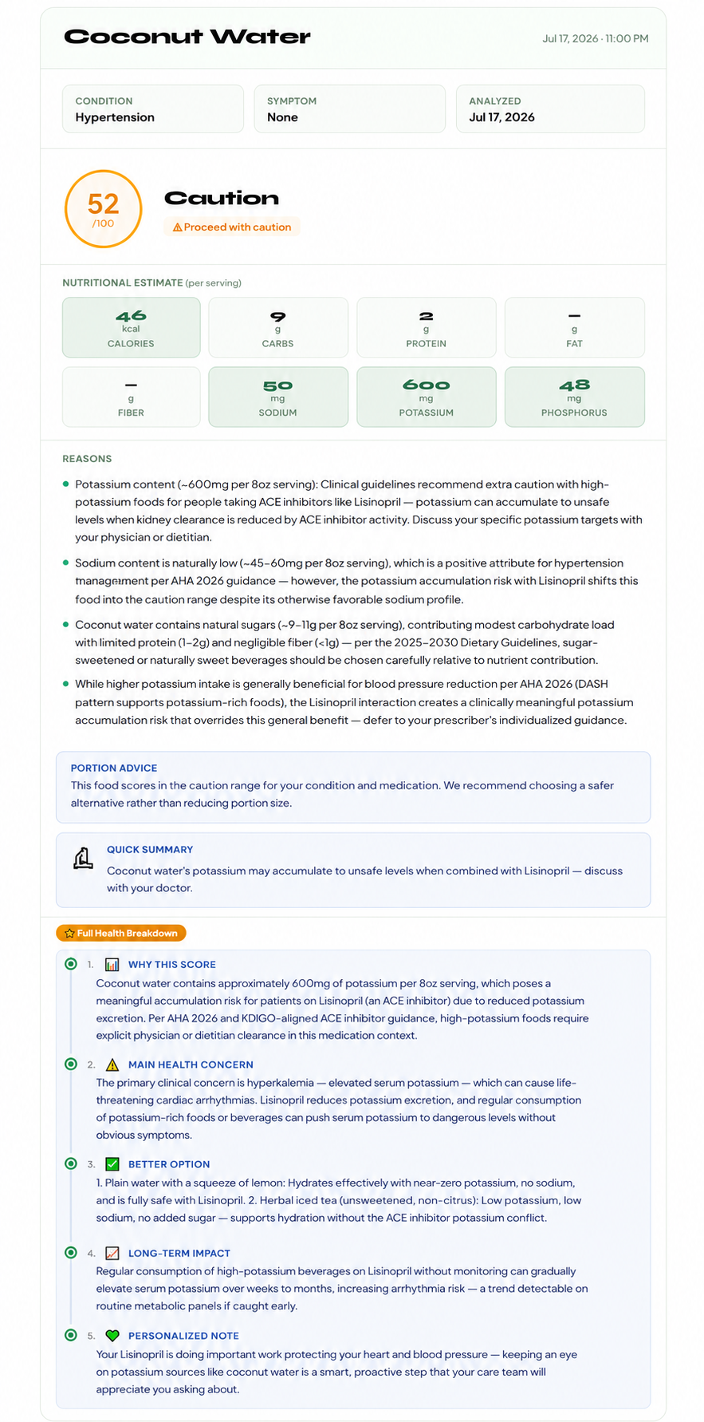The height and width of the screenshot is (1422, 704).
Task: Click the reason starting 'Sodium content is naturally low'
Action: 356,581
